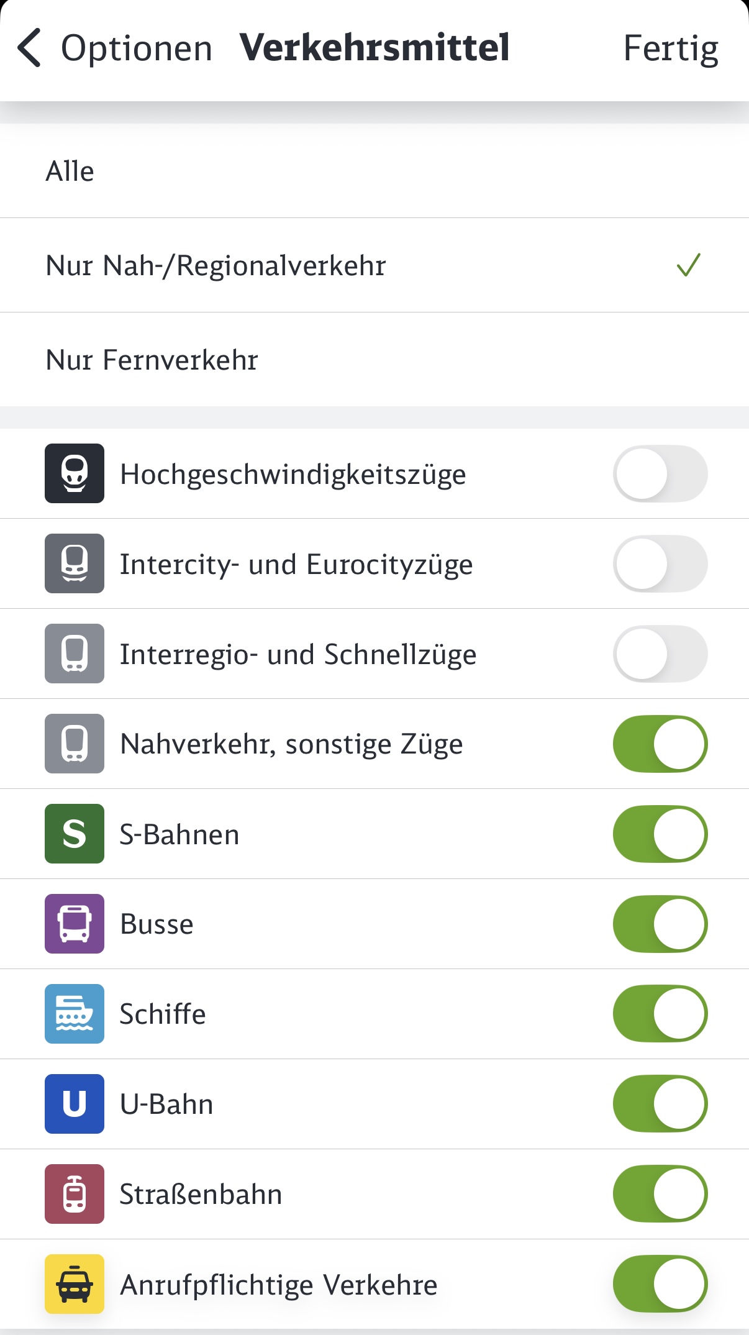Tap the blue Schiffe ferry icon
Image resolution: width=749 pixels, height=1335 pixels.
coord(75,1014)
